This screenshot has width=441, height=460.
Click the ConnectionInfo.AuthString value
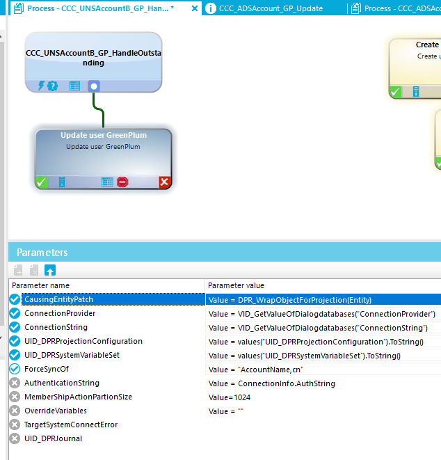point(271,383)
